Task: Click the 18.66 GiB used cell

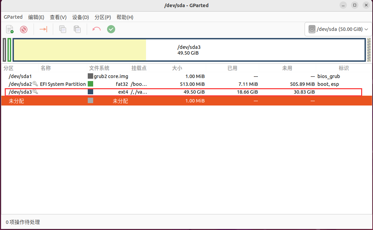Action: click(247, 92)
